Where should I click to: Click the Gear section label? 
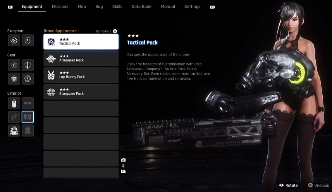pos(12,55)
